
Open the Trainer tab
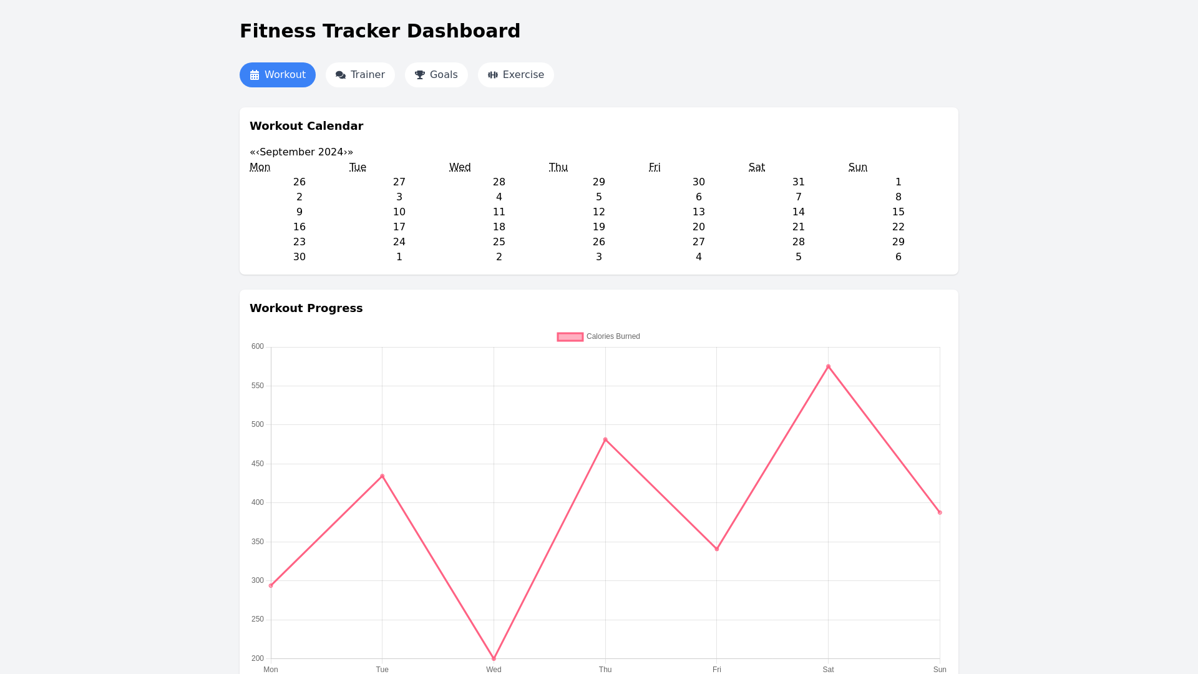[360, 75]
